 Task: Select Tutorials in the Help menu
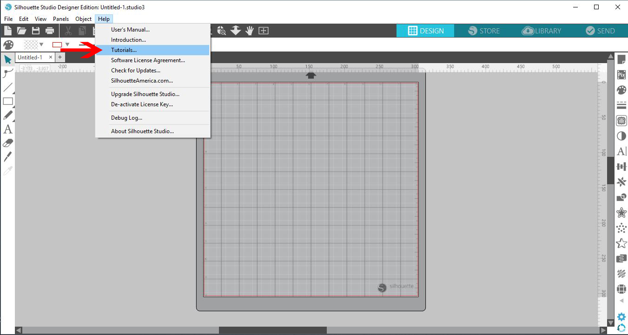(153, 50)
